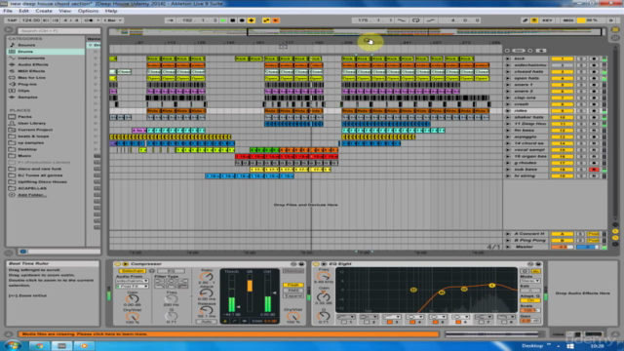624x351 pixels.
Task: Click the green Play button
Action: (x=223, y=20)
